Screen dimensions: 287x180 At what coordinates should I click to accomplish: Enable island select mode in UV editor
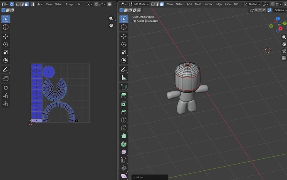coord(32,4)
